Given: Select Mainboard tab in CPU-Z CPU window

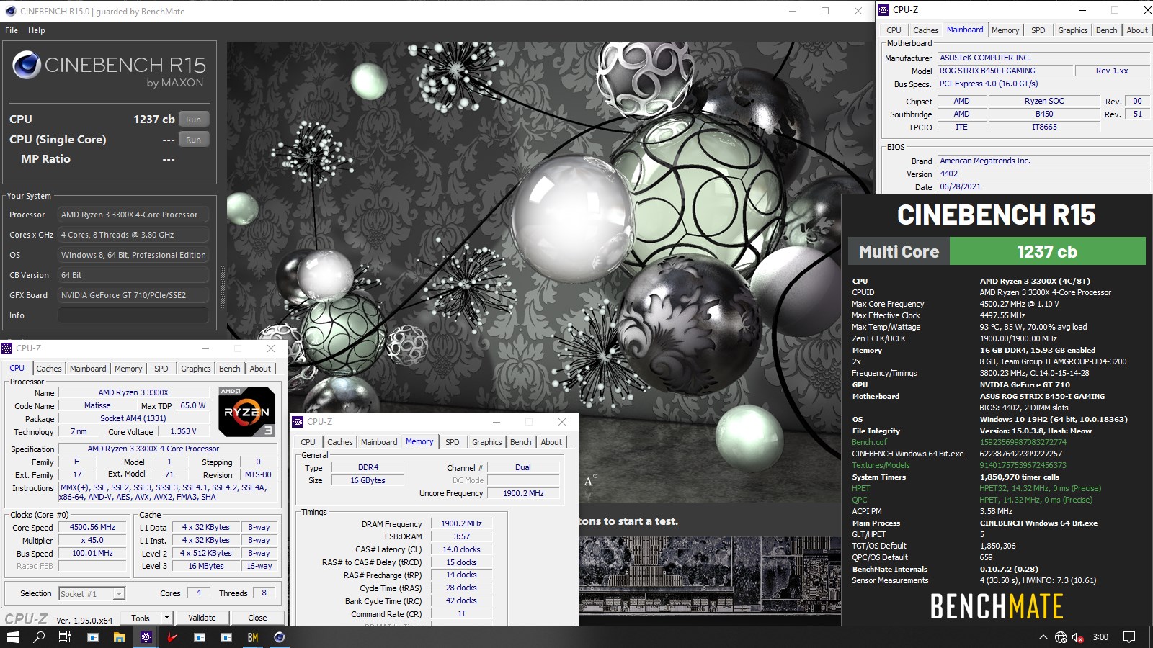Looking at the screenshot, I should (88, 369).
